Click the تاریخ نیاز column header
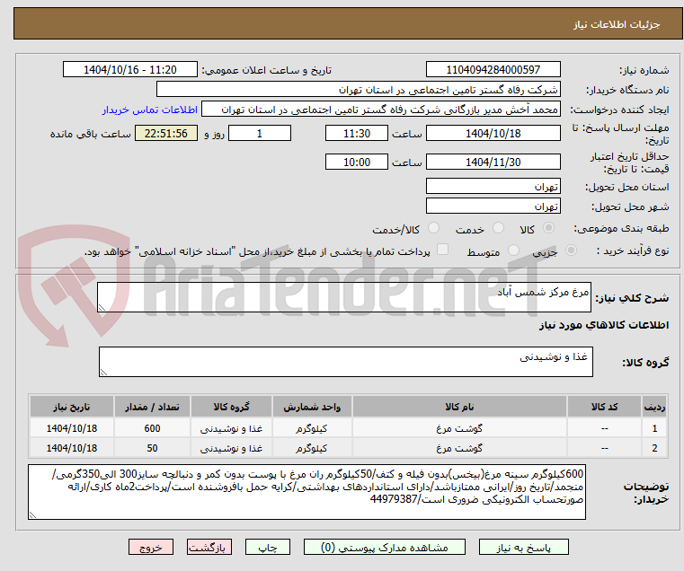684x571 pixels. [72, 407]
